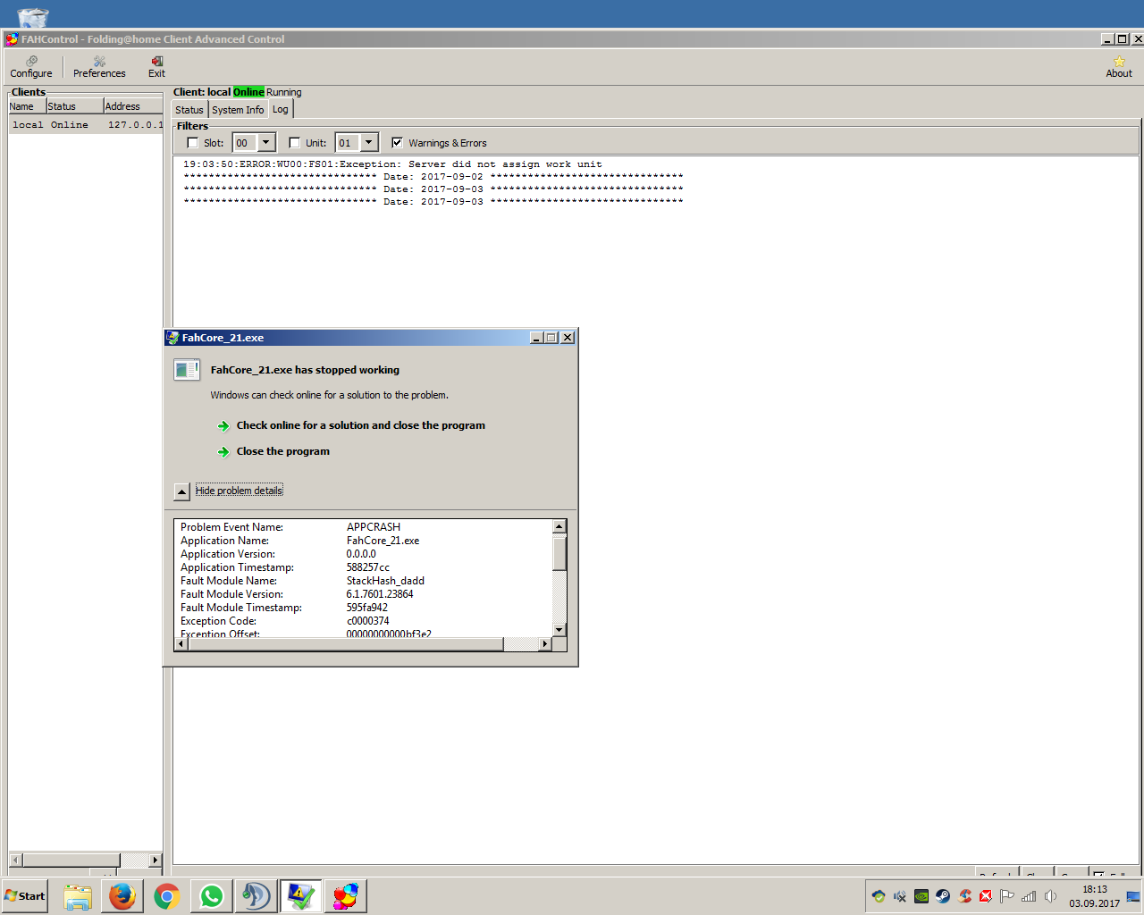Image resolution: width=1144 pixels, height=915 pixels.
Task: Open the Preferences toolbar icon
Action: [x=99, y=67]
